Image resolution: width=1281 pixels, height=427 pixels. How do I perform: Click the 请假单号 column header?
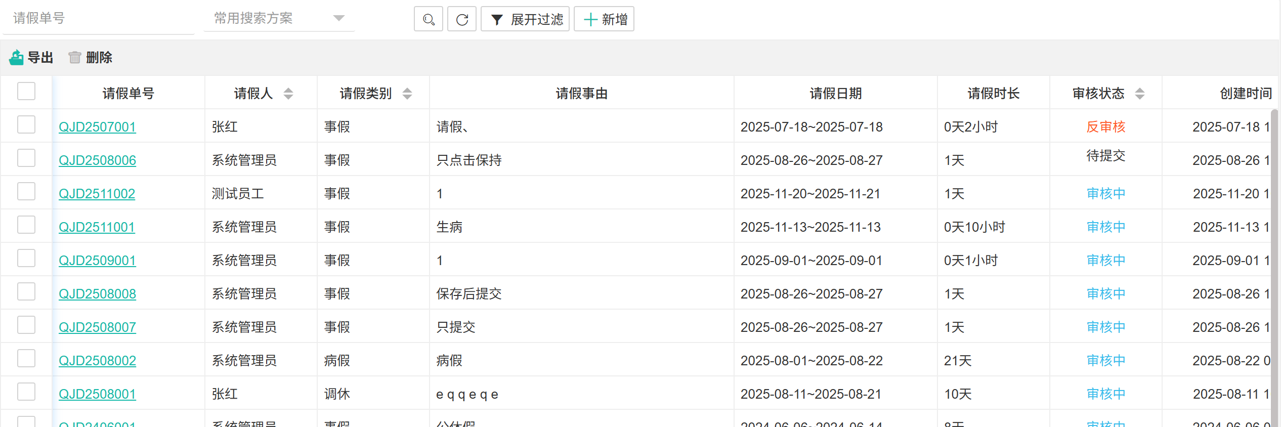point(128,94)
